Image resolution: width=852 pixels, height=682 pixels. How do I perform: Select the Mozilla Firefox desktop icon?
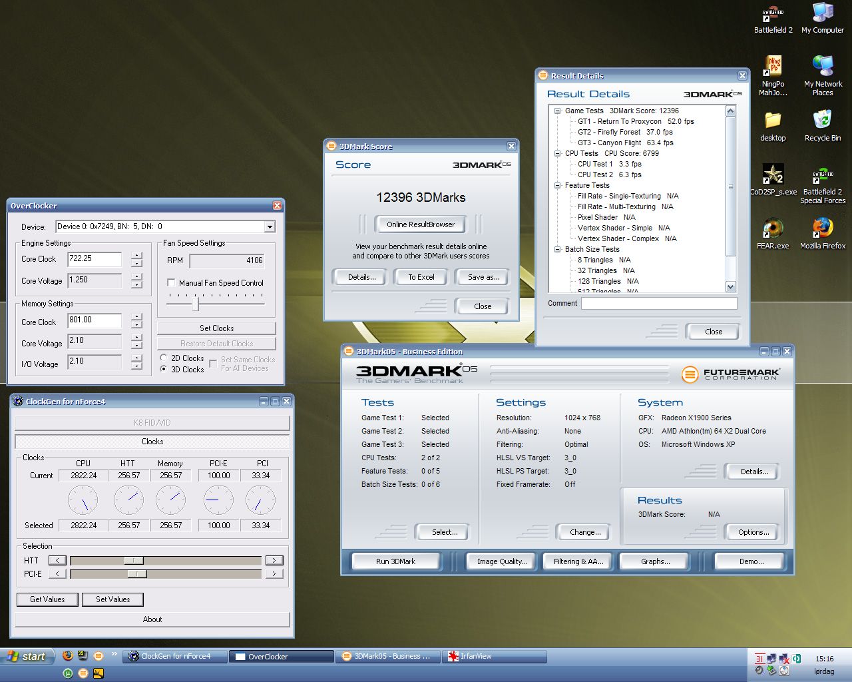pyautogui.click(x=823, y=234)
